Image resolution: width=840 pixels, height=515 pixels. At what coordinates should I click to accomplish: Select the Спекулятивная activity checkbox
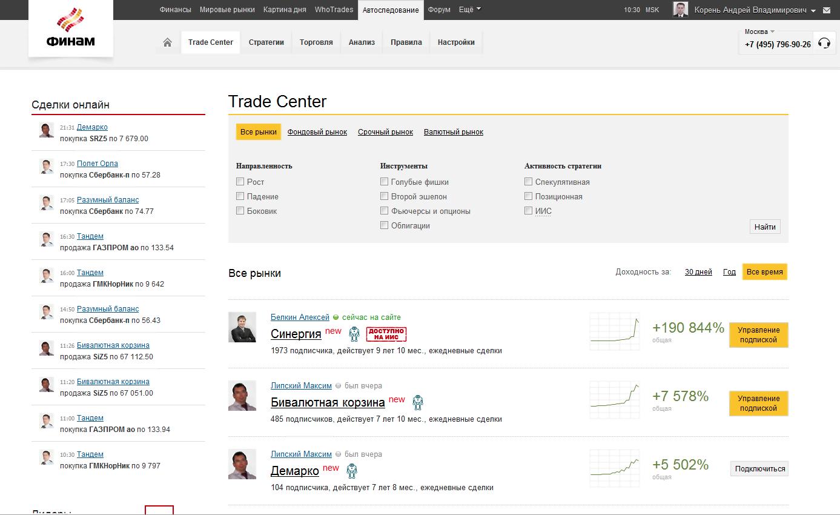[528, 181]
